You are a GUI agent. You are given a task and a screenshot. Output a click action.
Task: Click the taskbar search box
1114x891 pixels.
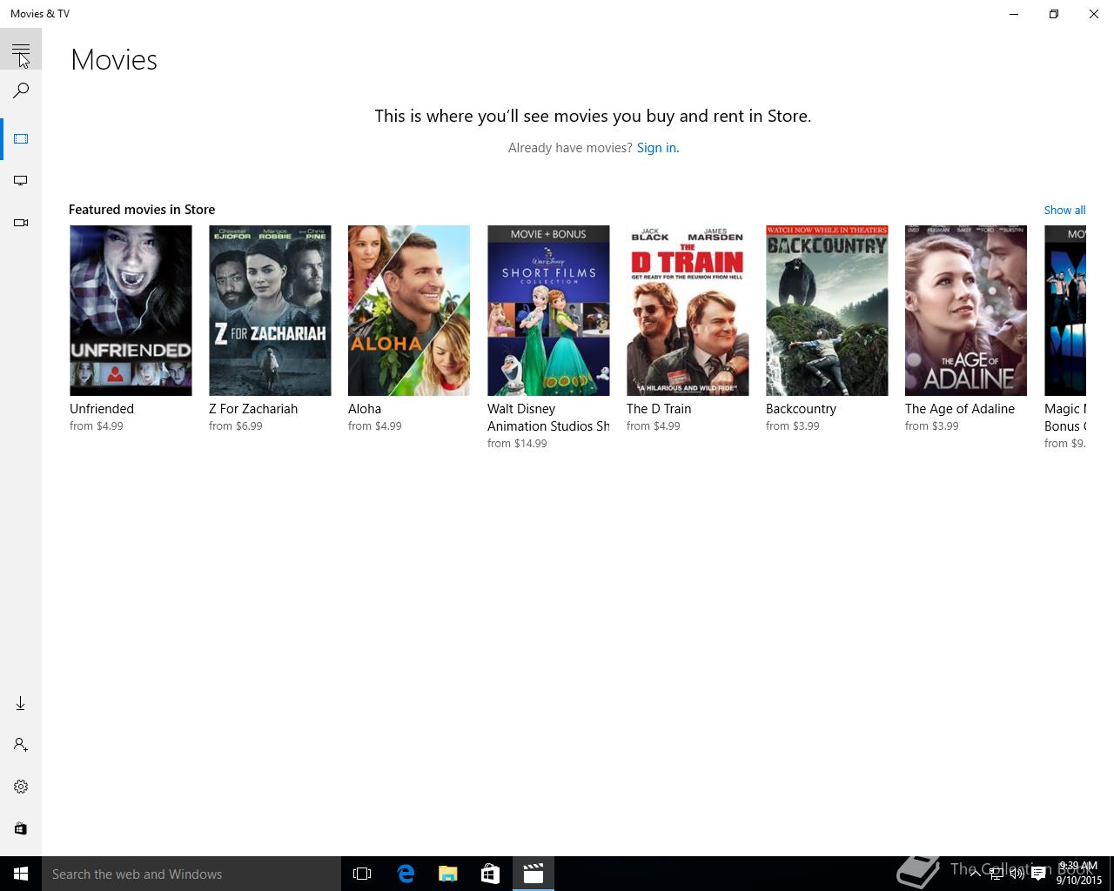coord(191,874)
